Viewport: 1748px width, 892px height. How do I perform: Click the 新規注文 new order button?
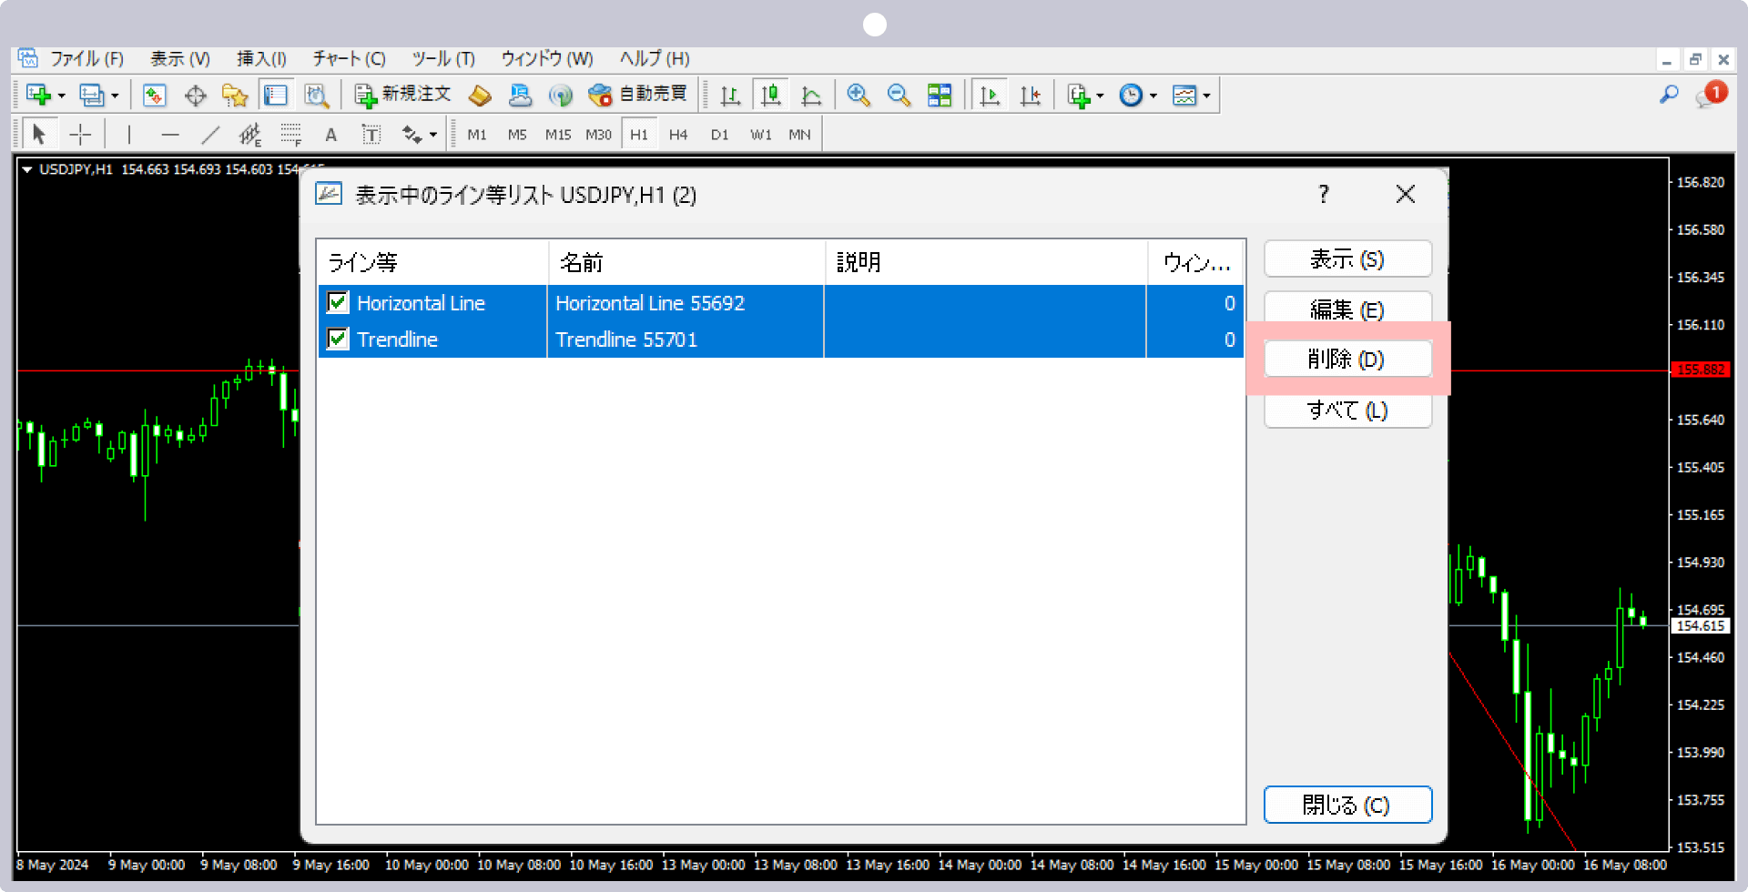[402, 95]
